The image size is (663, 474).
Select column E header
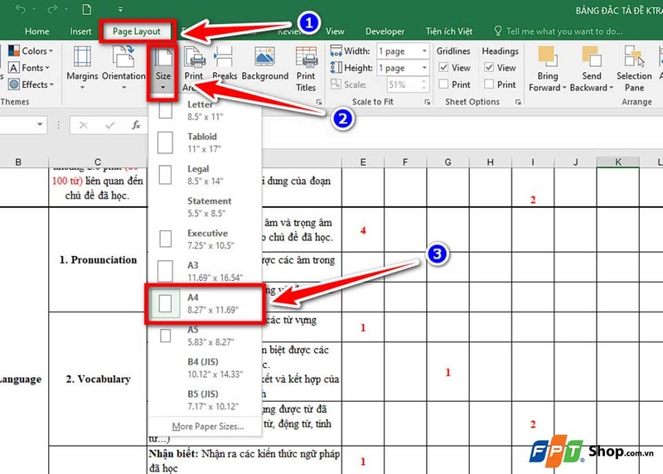pyautogui.click(x=363, y=162)
